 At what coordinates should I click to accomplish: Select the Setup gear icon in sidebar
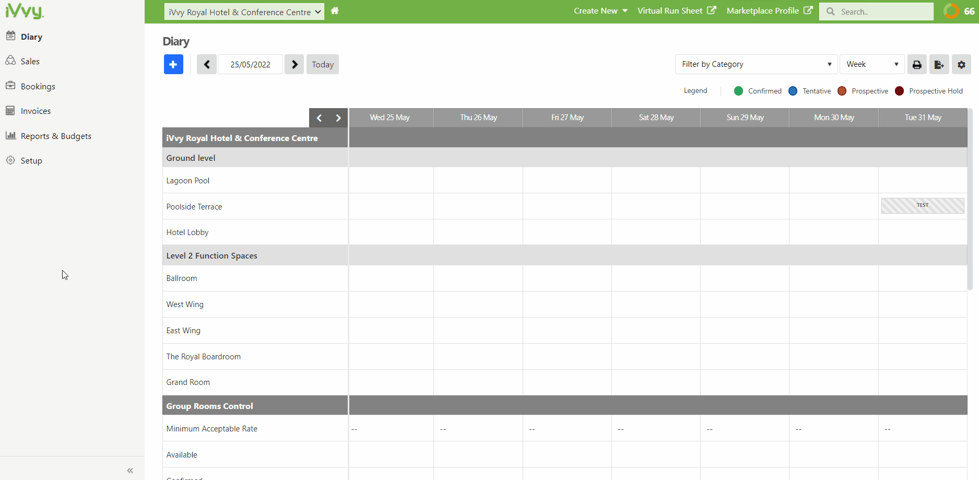pyautogui.click(x=11, y=160)
